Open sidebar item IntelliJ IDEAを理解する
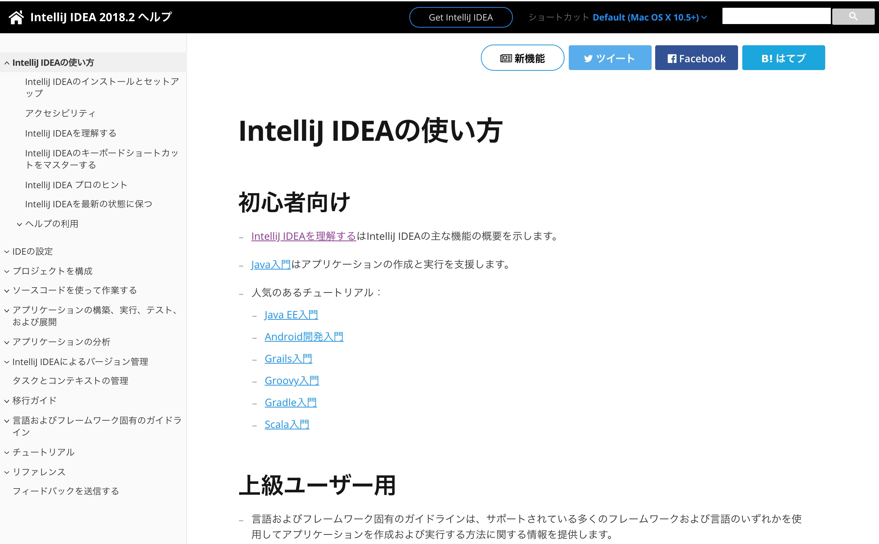Image resolution: width=879 pixels, height=544 pixels. 70,133
